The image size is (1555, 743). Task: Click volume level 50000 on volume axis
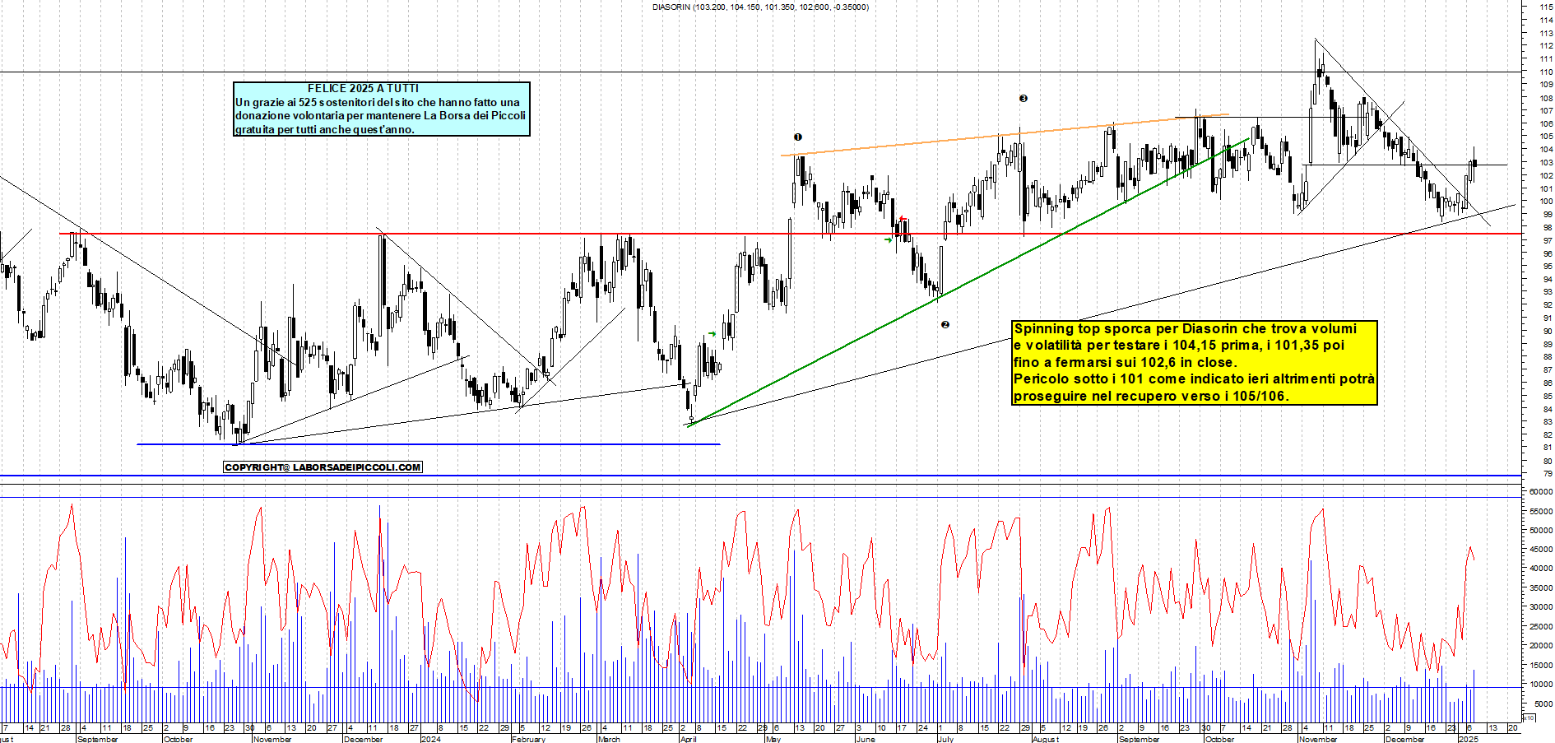point(1541,531)
